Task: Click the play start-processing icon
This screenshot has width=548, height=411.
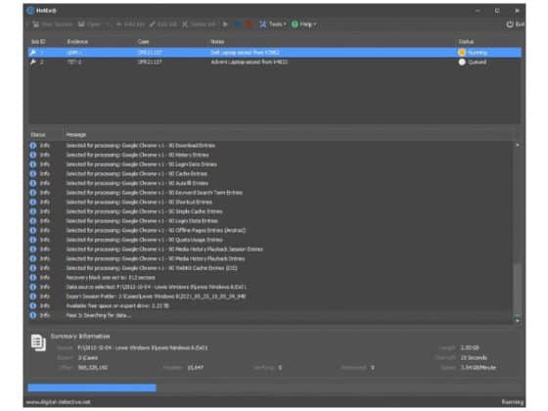Action: point(225,24)
